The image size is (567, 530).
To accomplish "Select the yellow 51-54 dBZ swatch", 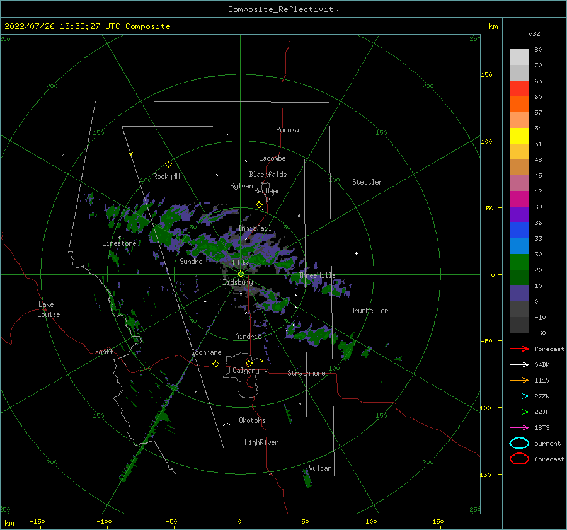I will click(519, 135).
